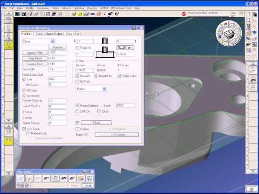Click the XY plane Mach. CS button
Screen dimensions: 259x194
117,135
